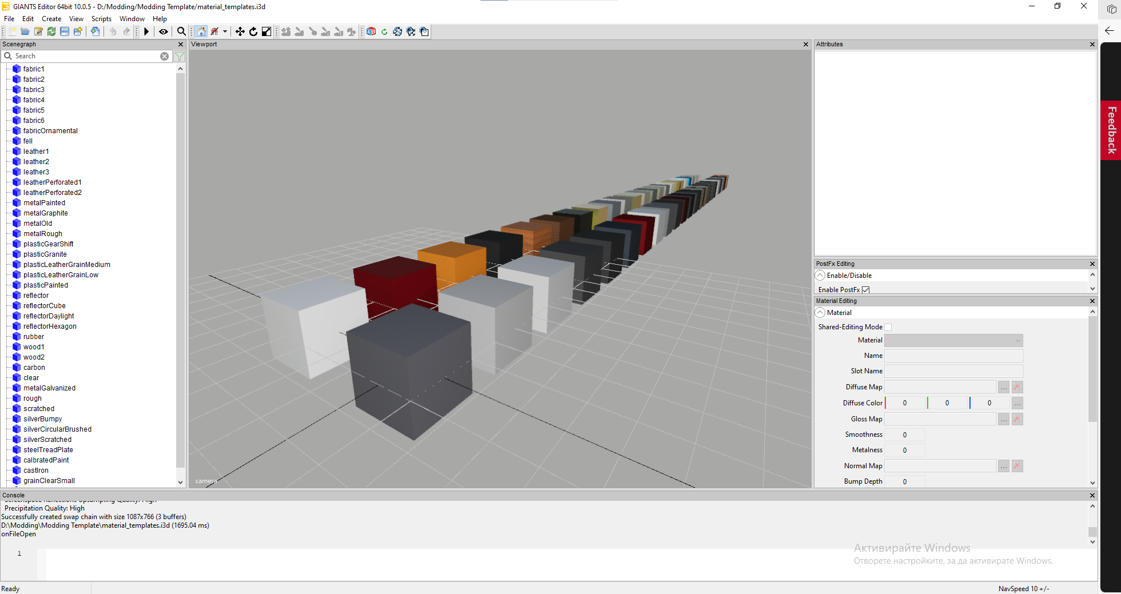Viewport: 1121px width, 594px height.
Task: Remove the Normal Map with red X
Action: 1017,466
